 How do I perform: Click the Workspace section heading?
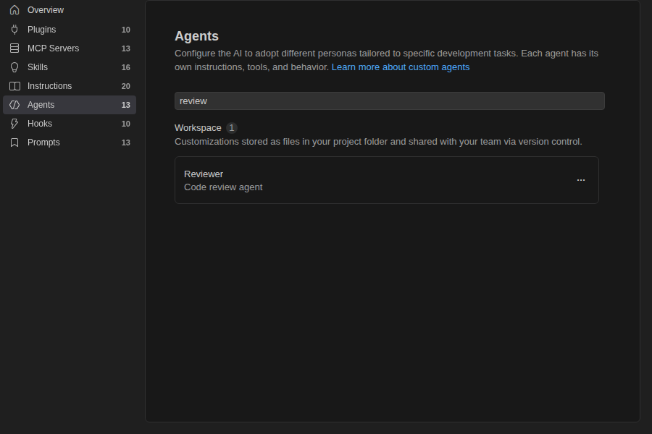[198, 128]
